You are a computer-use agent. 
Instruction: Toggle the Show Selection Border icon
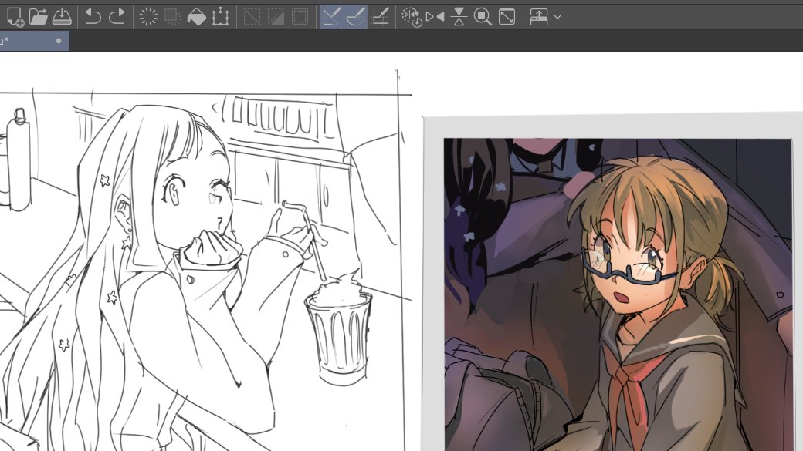300,17
